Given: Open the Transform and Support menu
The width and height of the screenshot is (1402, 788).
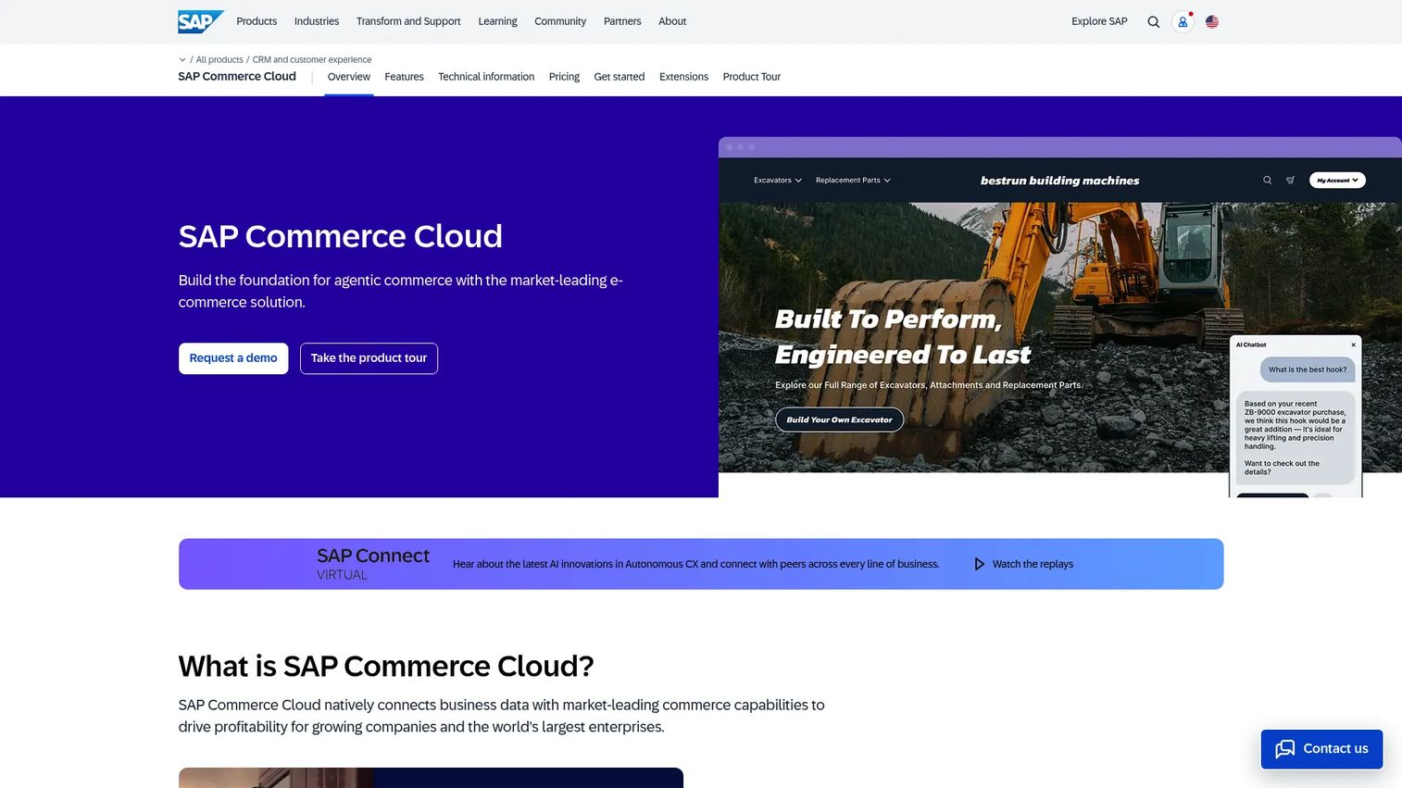Looking at the screenshot, I should point(408,21).
